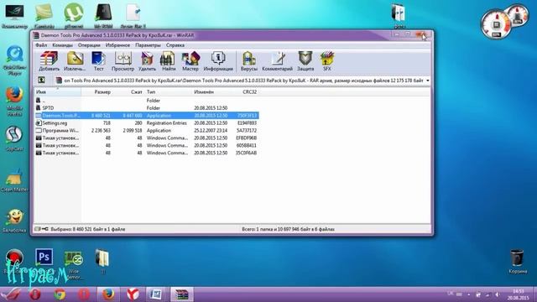Open the Корзина (Recycle Bin) icon

517,262
